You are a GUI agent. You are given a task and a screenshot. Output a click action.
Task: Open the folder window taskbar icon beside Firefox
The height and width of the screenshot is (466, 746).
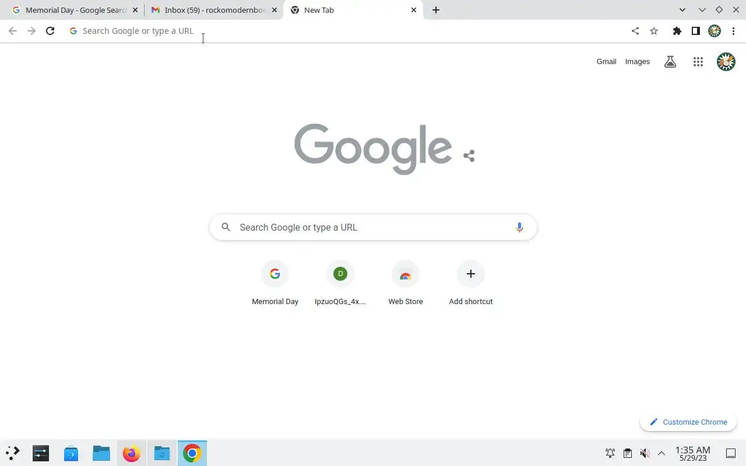click(162, 453)
